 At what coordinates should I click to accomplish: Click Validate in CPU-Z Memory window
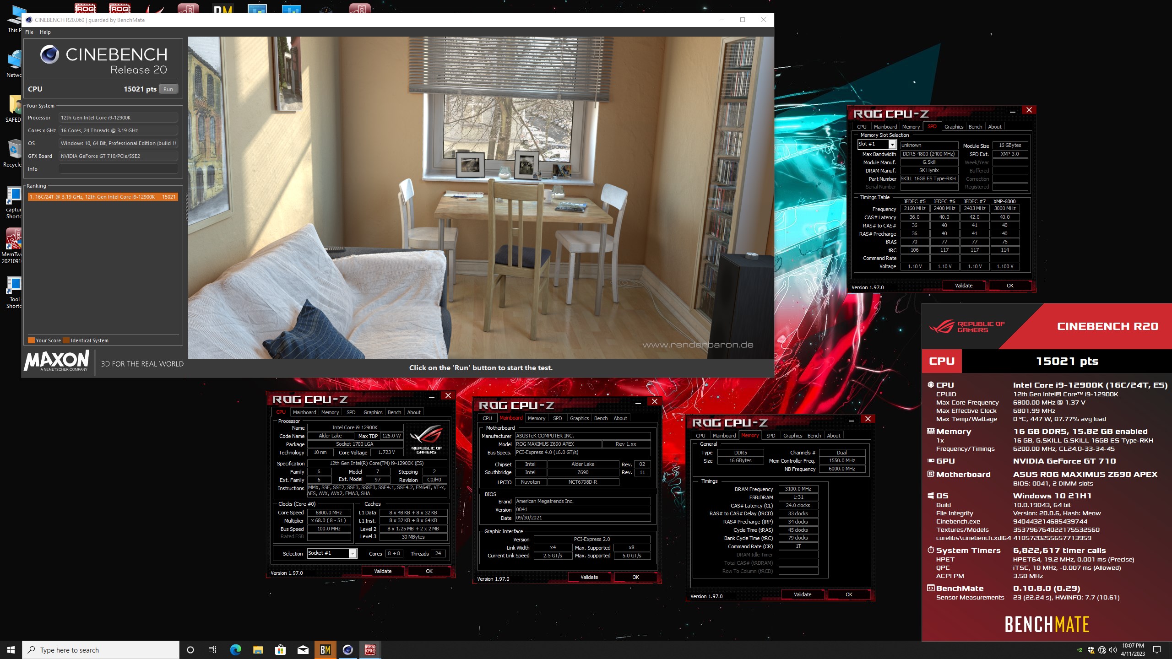pos(803,594)
